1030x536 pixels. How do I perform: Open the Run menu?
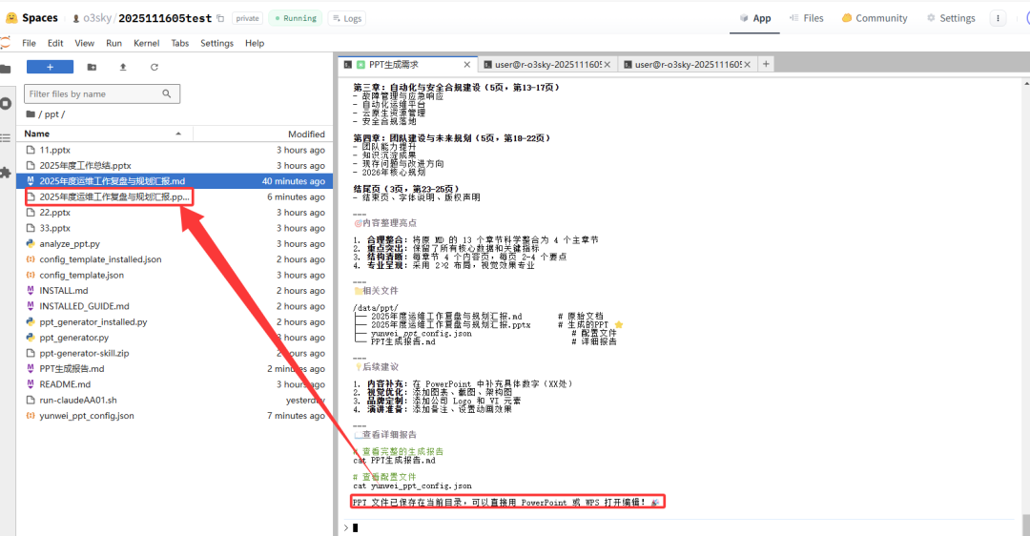click(x=113, y=43)
